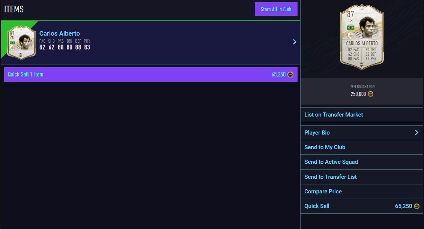Click the 65,250 value in the side panel
Image resolution: width=424 pixels, height=229 pixels.
403,206
